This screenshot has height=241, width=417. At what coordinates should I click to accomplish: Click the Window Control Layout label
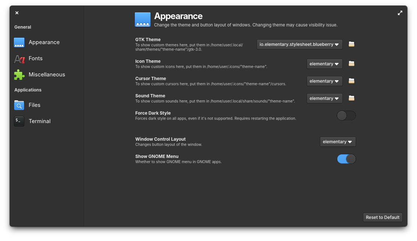[160, 139]
